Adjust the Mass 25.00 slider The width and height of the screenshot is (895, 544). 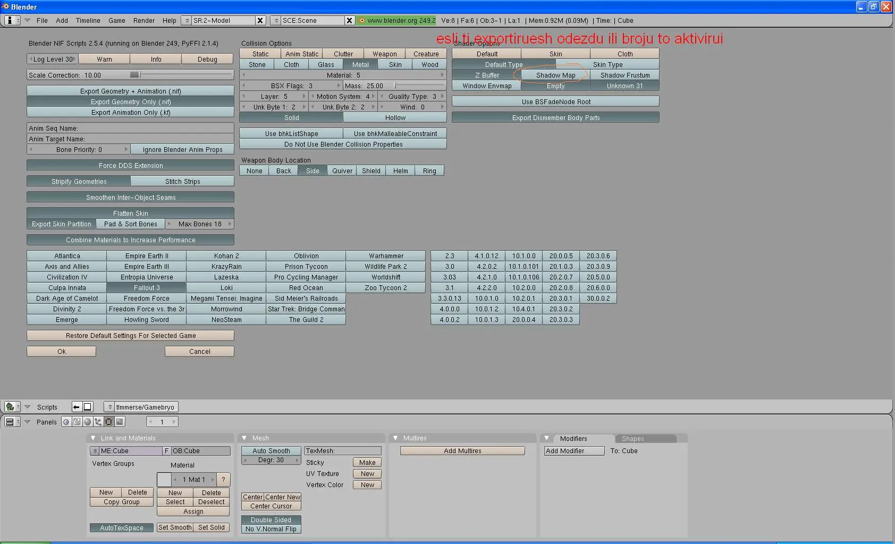tap(395, 86)
